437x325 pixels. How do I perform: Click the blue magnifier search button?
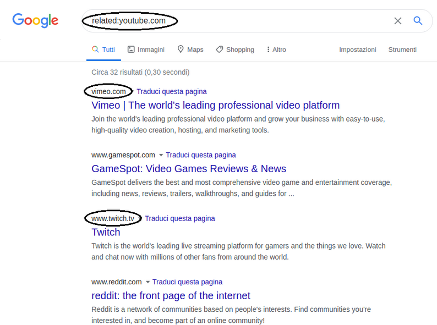click(x=418, y=20)
